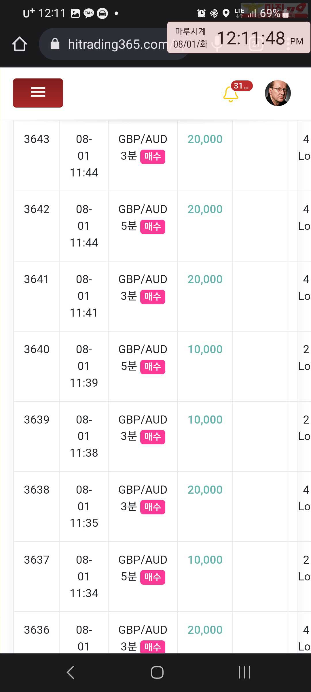The height and width of the screenshot is (692, 311).
Task: Select trade number 3640
Action: 37,349
